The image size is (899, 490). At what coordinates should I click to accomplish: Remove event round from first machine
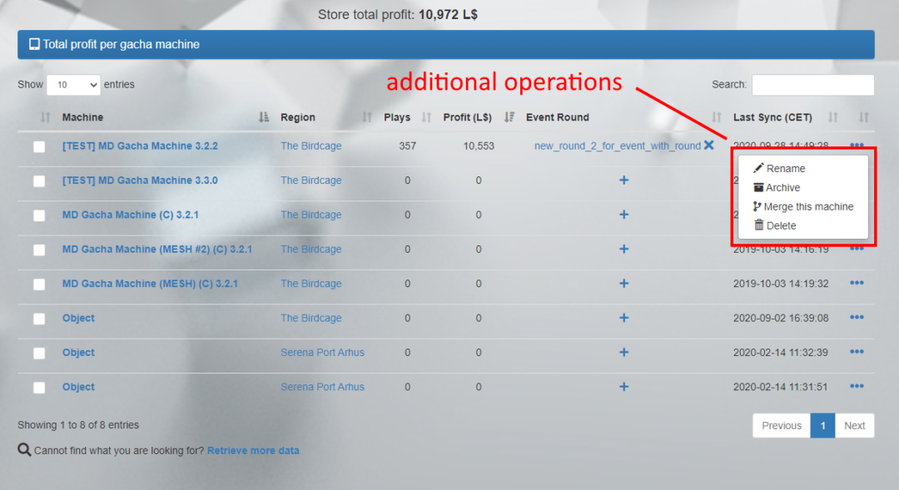pos(709,146)
